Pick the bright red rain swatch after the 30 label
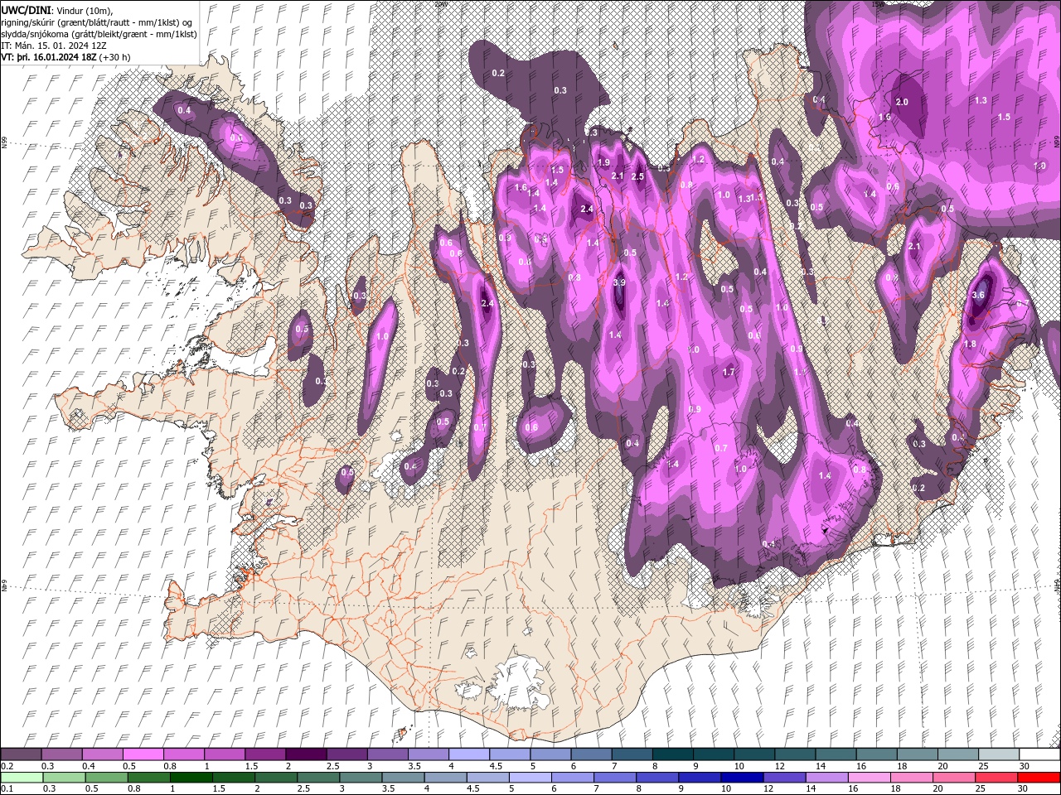1061x795 pixels. pos(1039,778)
